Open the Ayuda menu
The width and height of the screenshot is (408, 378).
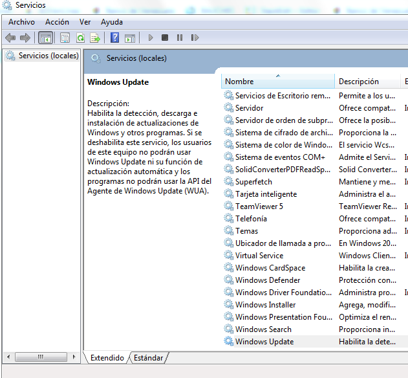112,22
